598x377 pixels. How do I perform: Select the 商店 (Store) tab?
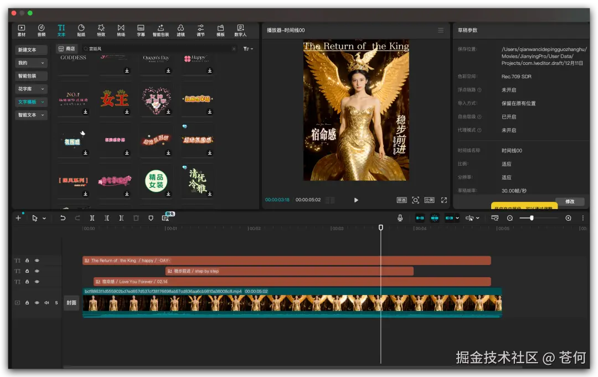tap(66, 49)
